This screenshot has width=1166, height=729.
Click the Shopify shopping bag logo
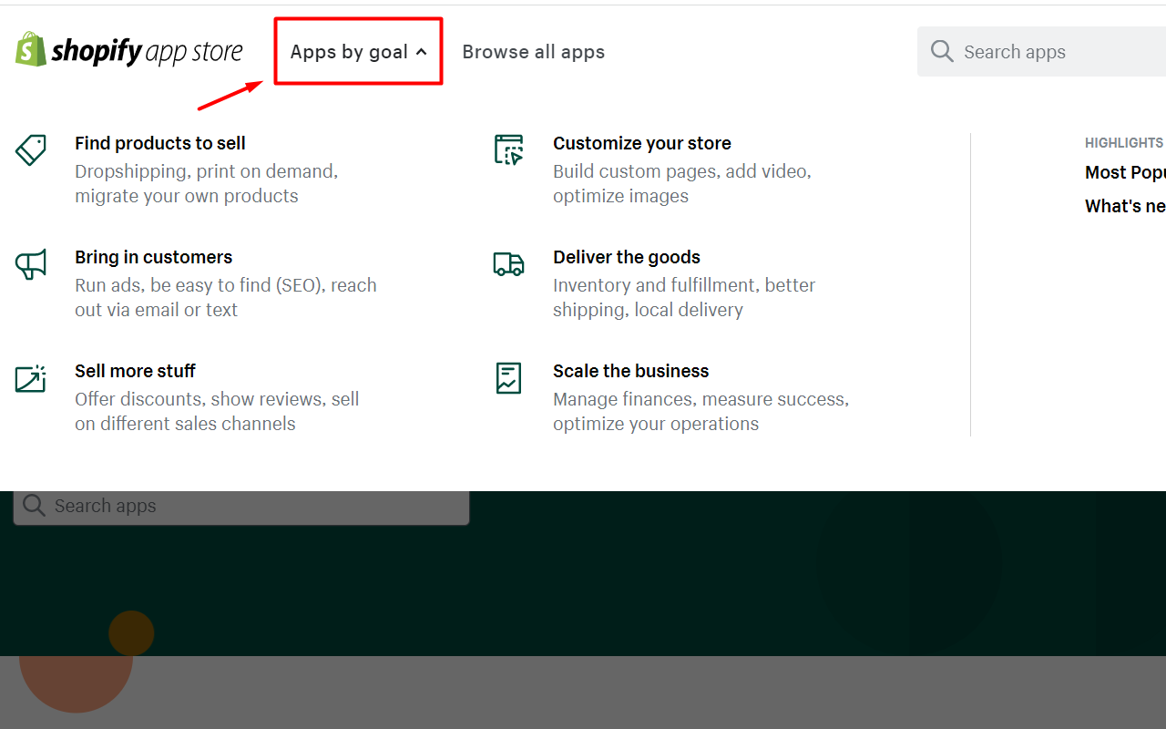[x=31, y=49]
